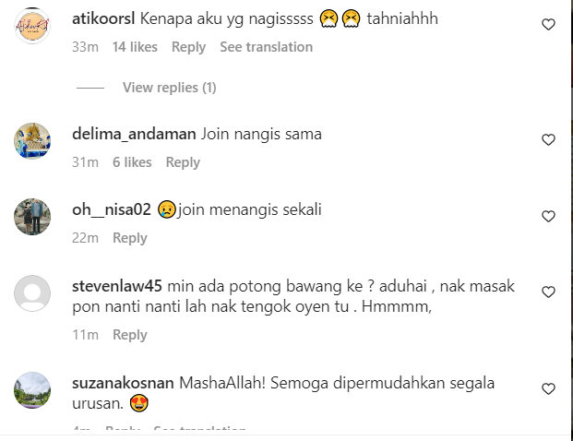View 6 likes on delima_andaman's comment
573x441 pixels.
click(132, 162)
